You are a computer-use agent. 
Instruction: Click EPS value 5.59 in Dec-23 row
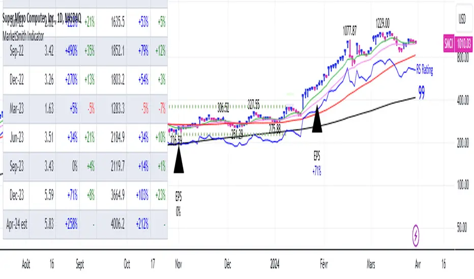49,195
